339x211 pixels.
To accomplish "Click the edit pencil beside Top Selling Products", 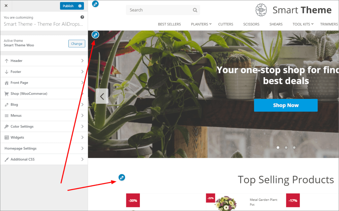I will coord(122,178).
